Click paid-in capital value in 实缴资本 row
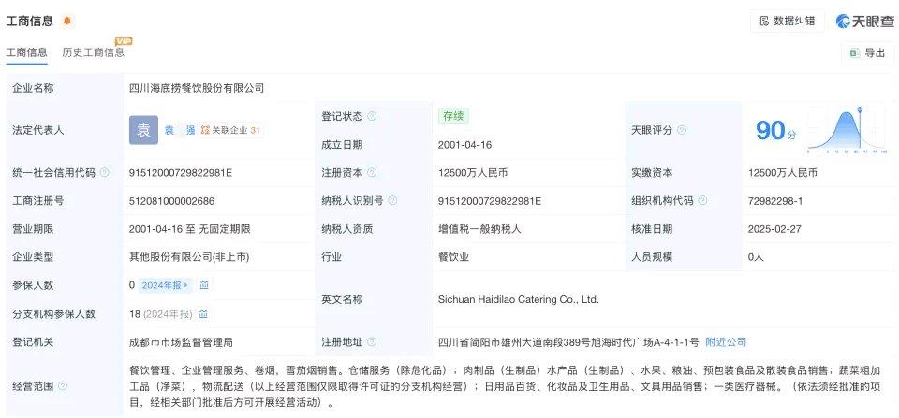The image size is (899, 418). [x=783, y=172]
